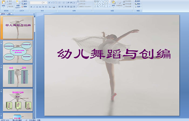Open the Layout (版式) dropdown
189x121 pixels.
pos(25,1)
